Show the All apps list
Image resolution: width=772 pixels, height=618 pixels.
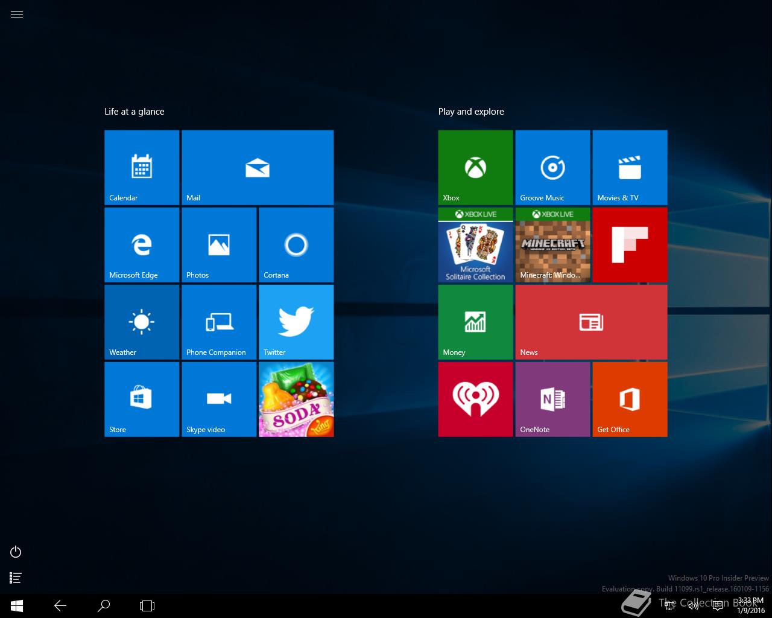(x=16, y=578)
